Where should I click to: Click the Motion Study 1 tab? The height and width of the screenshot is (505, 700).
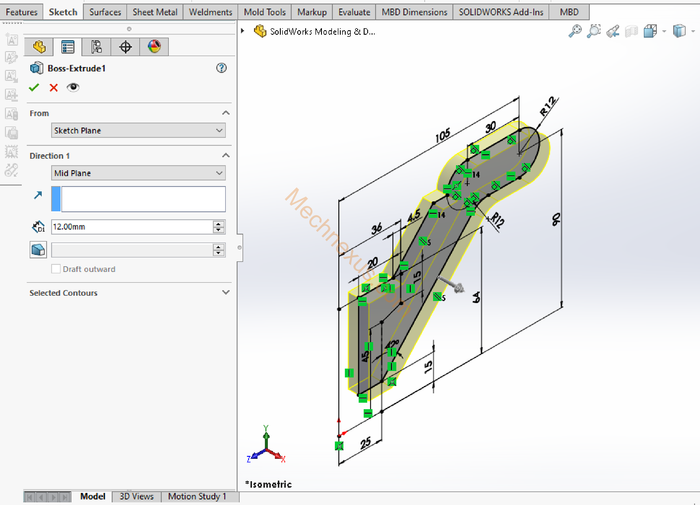point(197,496)
